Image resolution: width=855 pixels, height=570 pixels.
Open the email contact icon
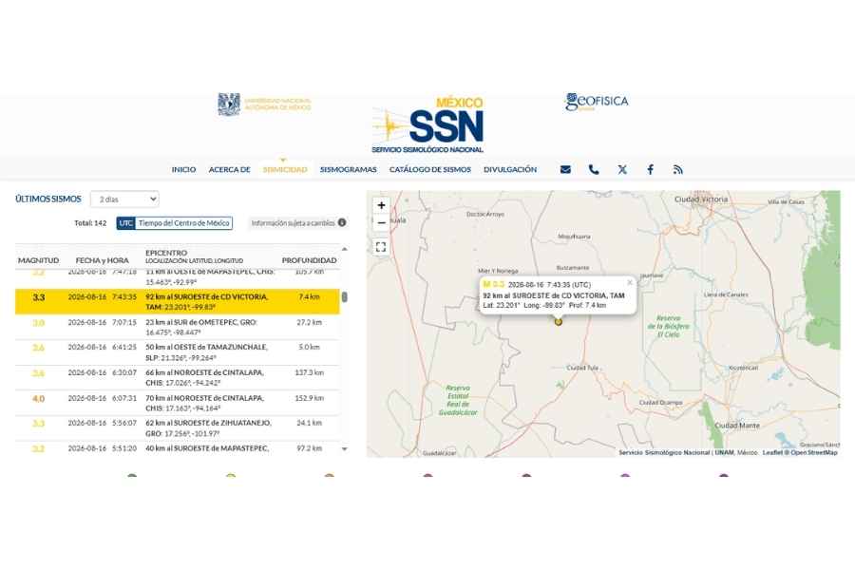pyautogui.click(x=565, y=170)
